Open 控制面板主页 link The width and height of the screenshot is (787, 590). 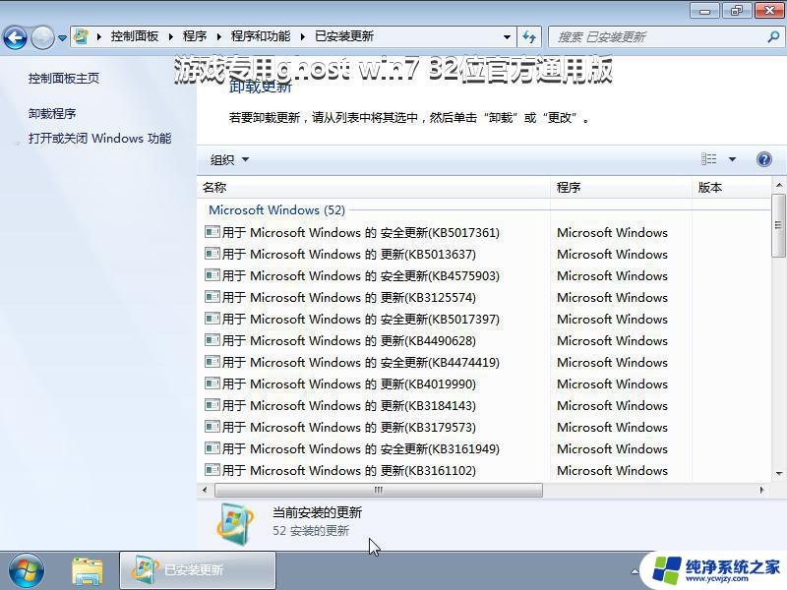pyautogui.click(x=64, y=79)
